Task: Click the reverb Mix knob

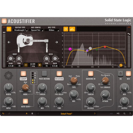Action: coord(74,94)
